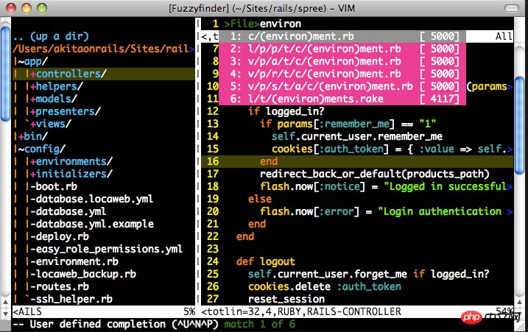The image size is (528, 332).
Task: Click the right scrollbar up arrow
Action: tap(520, 302)
